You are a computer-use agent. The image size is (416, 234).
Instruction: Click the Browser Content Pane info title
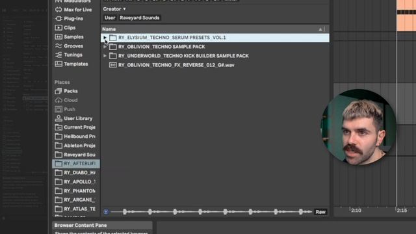point(81,226)
